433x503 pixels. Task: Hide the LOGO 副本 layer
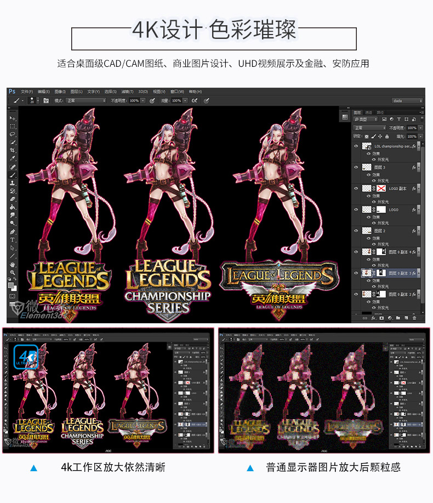click(356, 188)
